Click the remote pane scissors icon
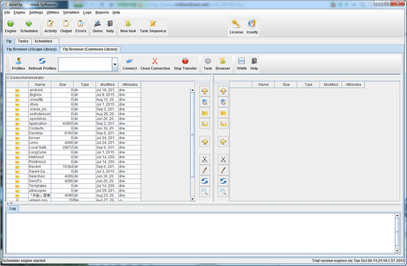The width and height of the screenshot is (407, 266). [x=223, y=159]
